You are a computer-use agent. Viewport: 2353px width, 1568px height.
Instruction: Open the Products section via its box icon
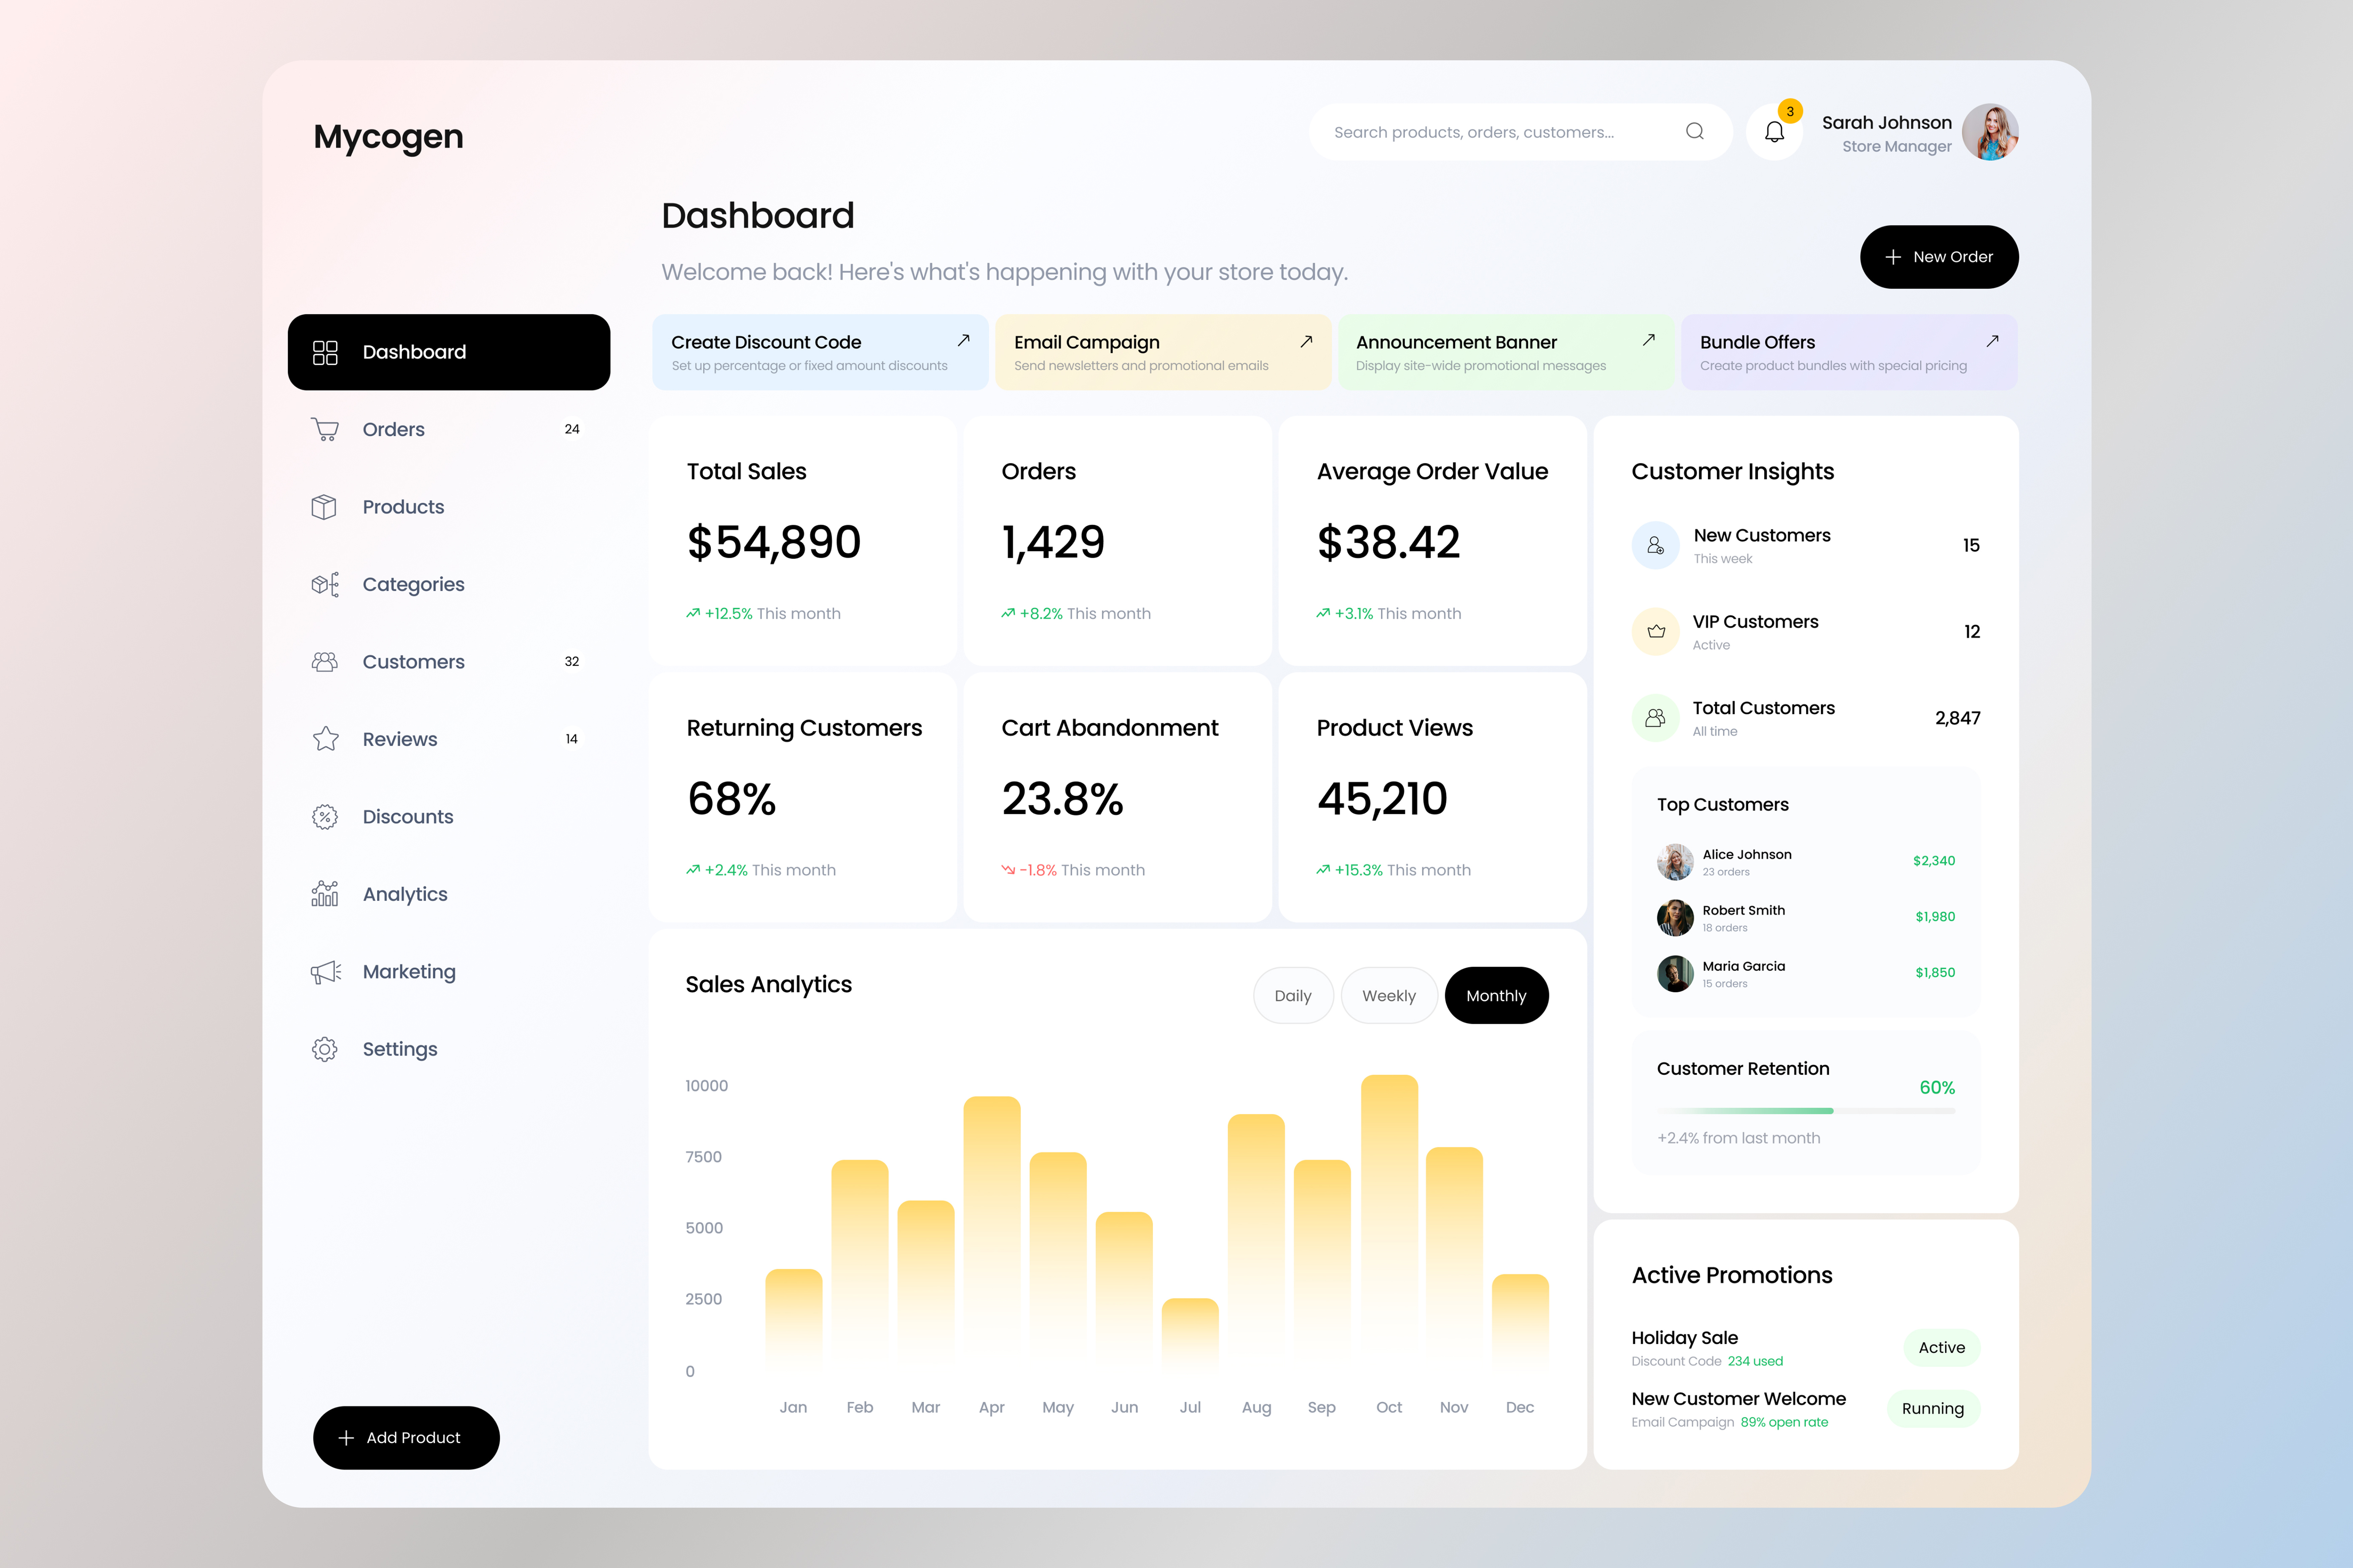pyautogui.click(x=325, y=507)
